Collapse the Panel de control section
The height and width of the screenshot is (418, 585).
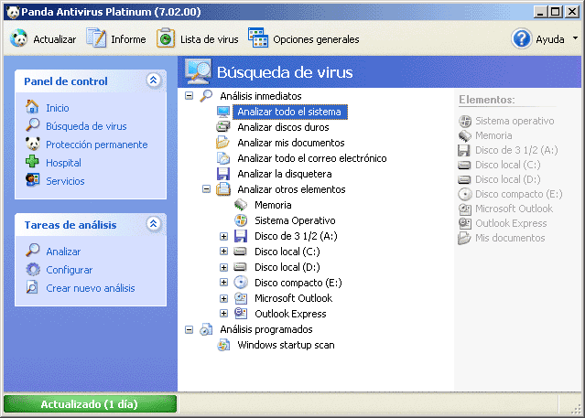tap(153, 80)
